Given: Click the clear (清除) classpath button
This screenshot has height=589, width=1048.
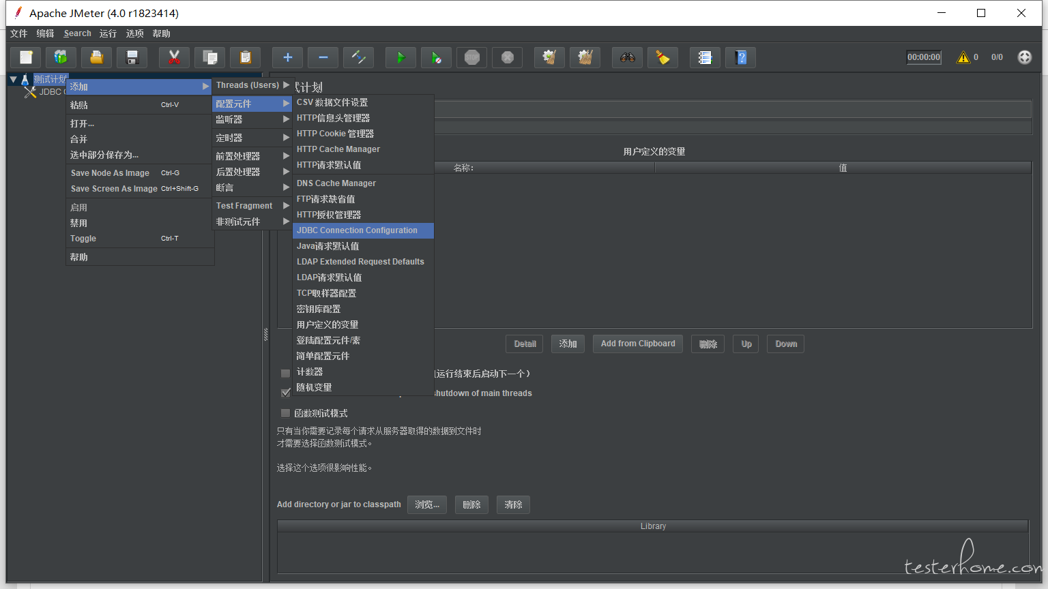Looking at the screenshot, I should [513, 504].
